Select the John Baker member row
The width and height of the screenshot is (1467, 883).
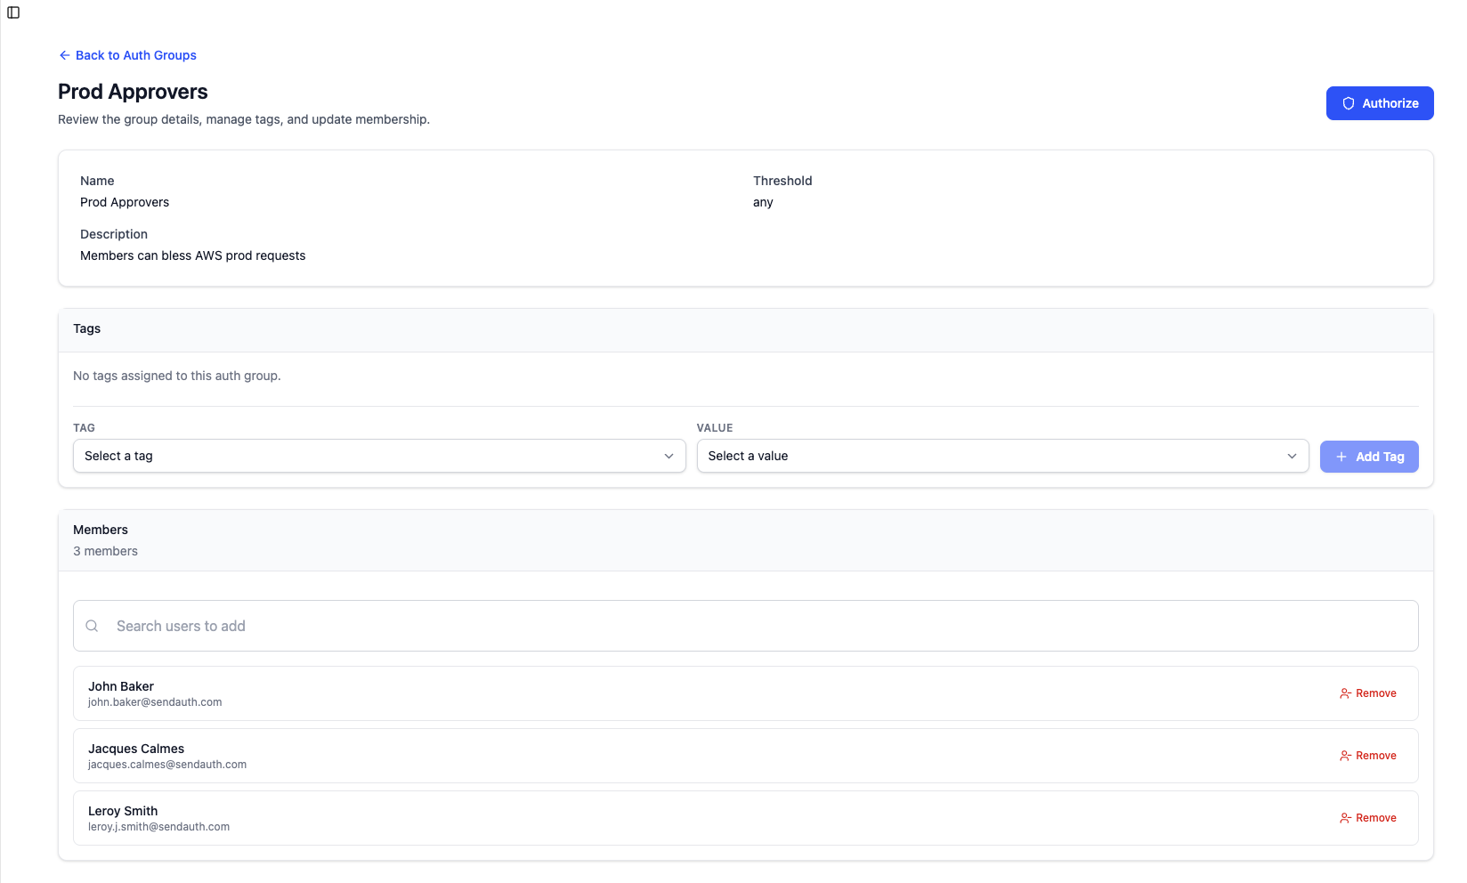tap(712, 693)
